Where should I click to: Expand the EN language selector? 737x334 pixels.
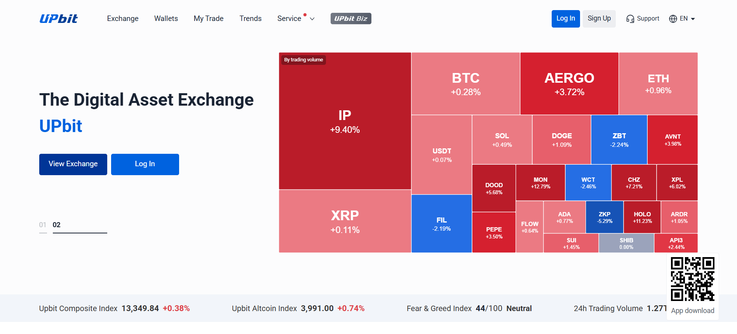tap(682, 18)
